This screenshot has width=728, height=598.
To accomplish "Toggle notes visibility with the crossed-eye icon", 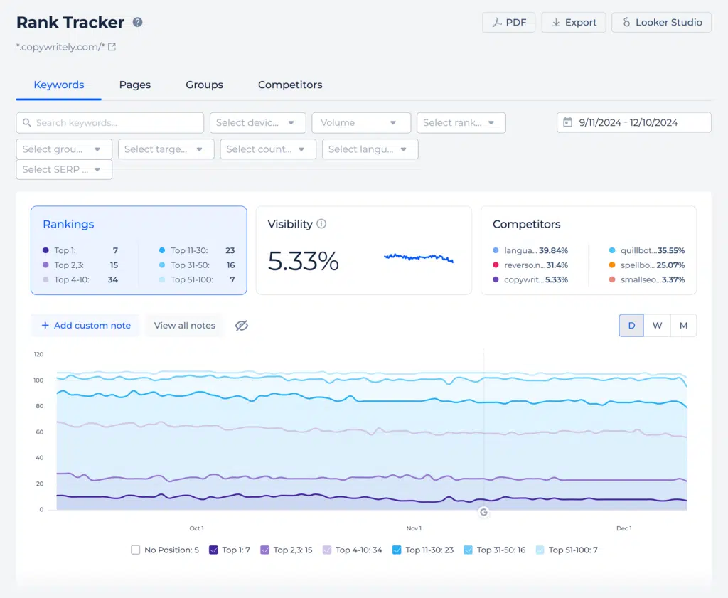I will click(242, 326).
